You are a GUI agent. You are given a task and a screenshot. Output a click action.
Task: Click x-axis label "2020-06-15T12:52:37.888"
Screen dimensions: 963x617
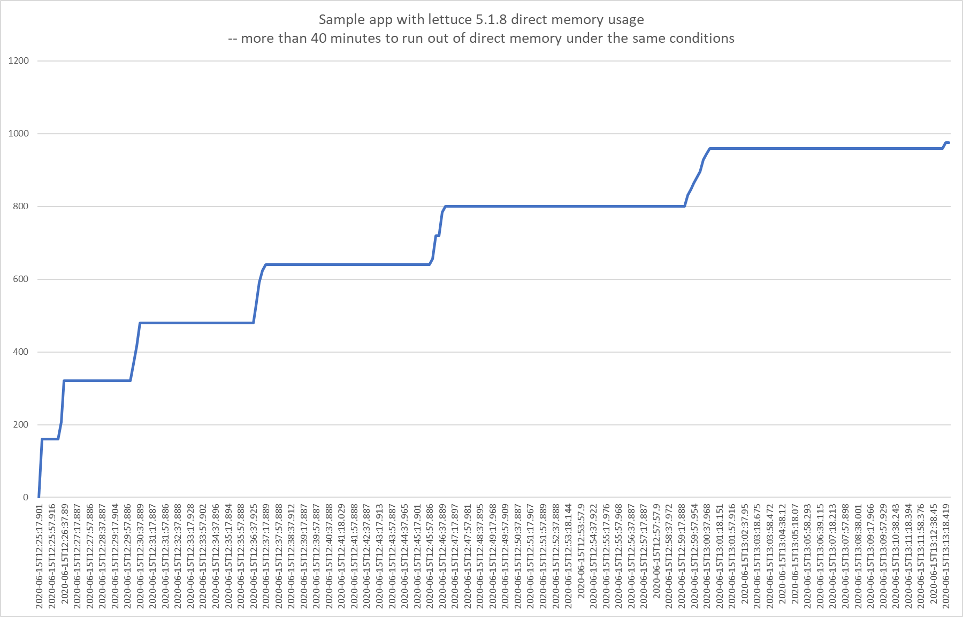point(556,556)
